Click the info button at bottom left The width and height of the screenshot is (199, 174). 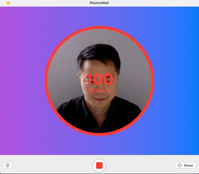coord(8,165)
